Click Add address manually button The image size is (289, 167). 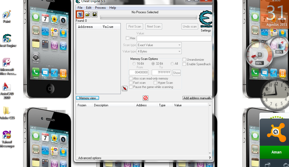point(197,98)
